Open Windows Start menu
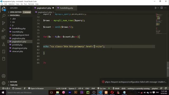Viewport: 169px width, 95px height. pos(3,93)
